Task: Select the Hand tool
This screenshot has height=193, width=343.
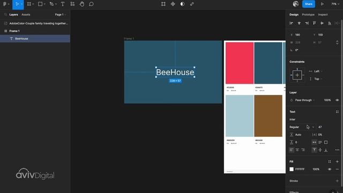Action: [x=82, y=4]
